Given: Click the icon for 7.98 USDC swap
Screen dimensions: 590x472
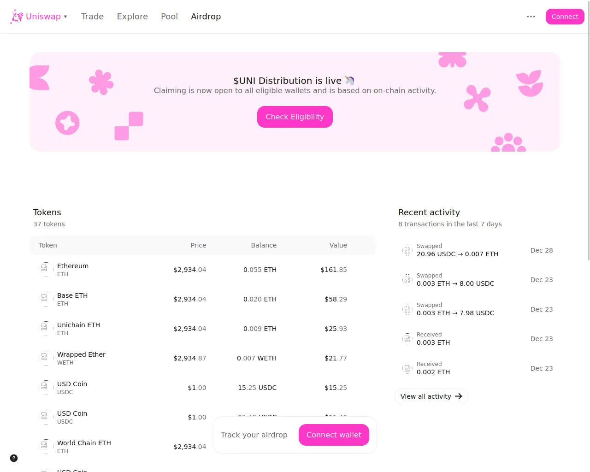Looking at the screenshot, I should (x=407, y=309).
